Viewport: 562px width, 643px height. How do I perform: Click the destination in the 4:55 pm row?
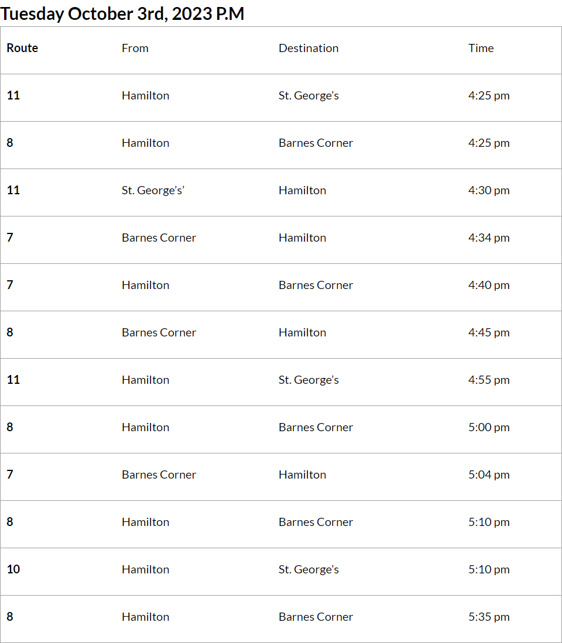click(309, 380)
